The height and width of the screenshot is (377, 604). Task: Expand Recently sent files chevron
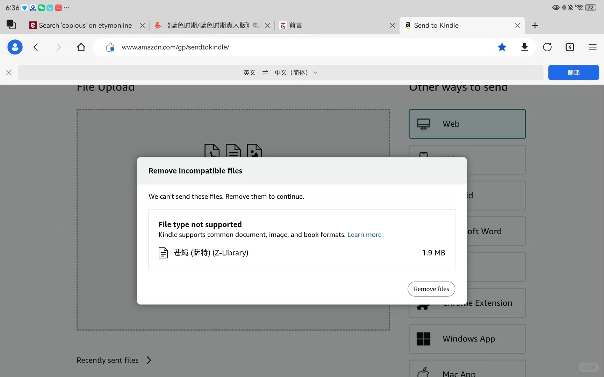click(x=149, y=360)
